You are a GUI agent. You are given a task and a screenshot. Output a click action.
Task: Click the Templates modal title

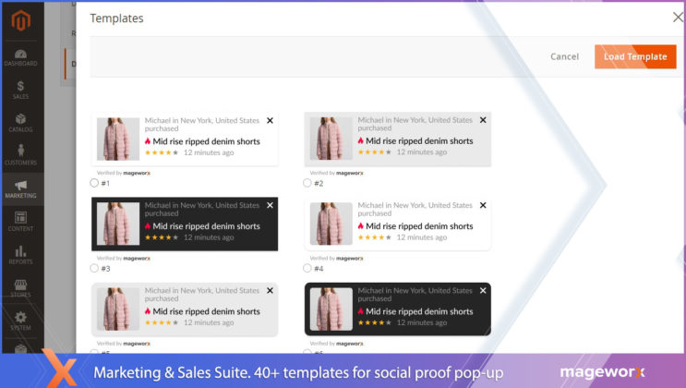(116, 18)
